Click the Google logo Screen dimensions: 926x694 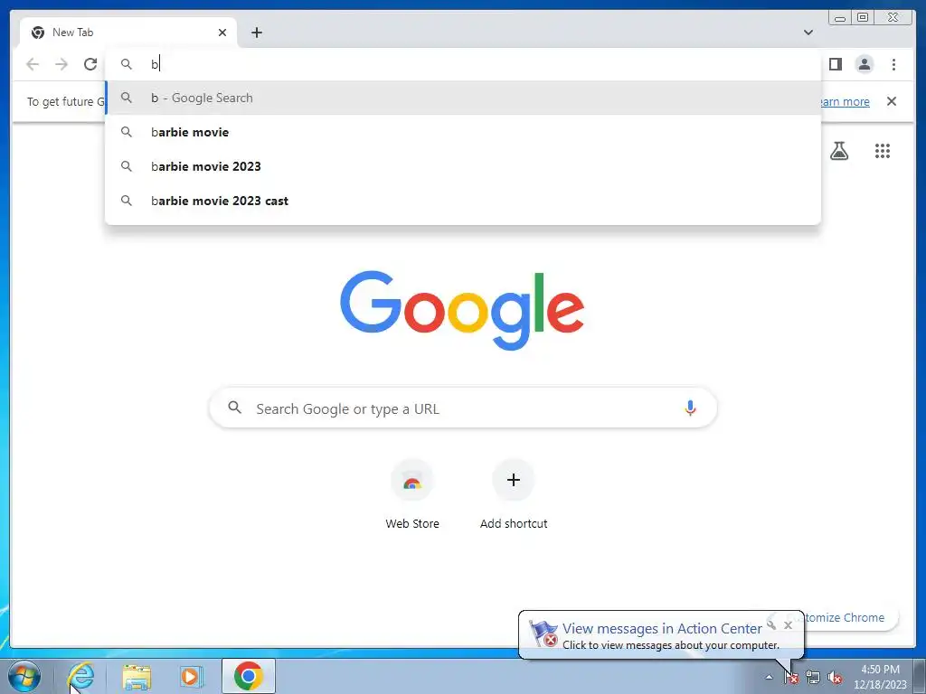click(462, 310)
